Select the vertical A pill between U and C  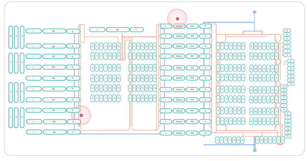16,118
